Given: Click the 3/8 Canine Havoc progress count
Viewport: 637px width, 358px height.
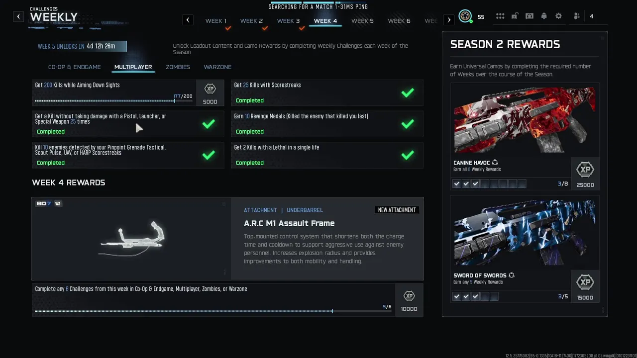Looking at the screenshot, I should click(563, 184).
